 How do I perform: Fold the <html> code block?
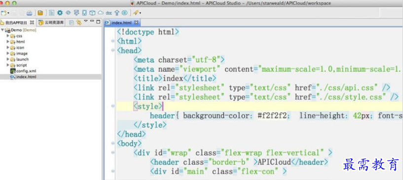tap(112, 41)
